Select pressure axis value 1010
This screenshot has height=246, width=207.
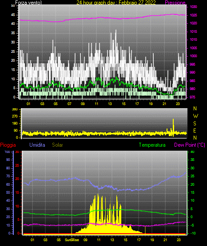tap(193, 40)
